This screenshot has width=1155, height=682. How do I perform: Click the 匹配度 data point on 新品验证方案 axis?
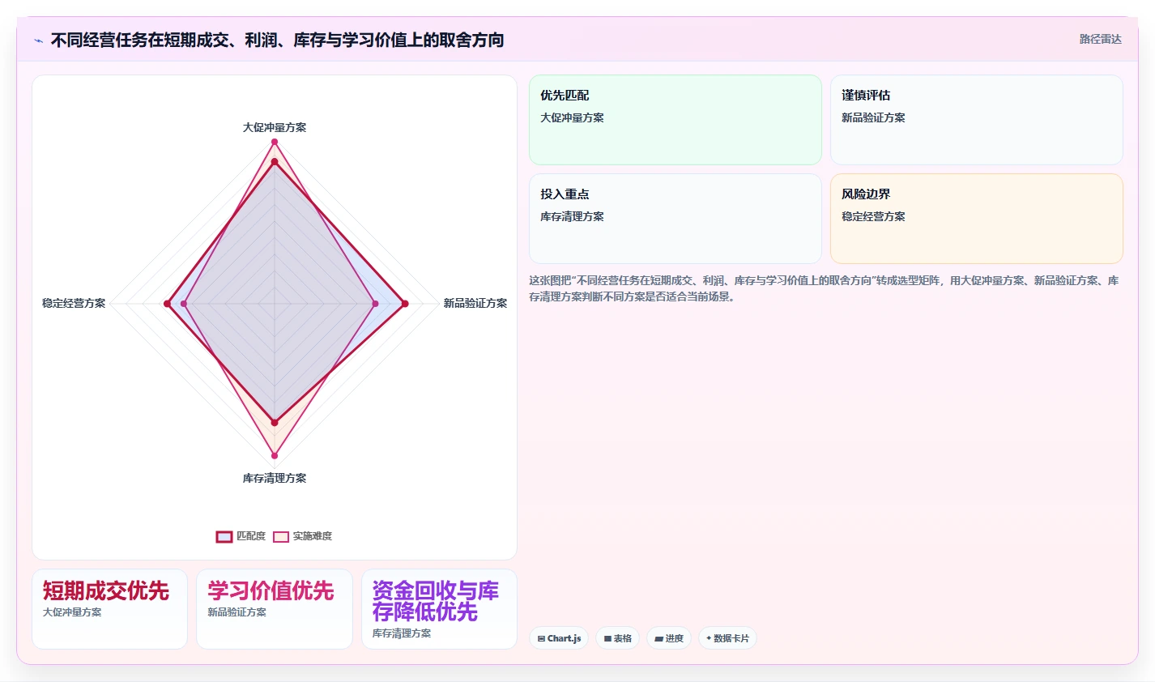click(405, 304)
